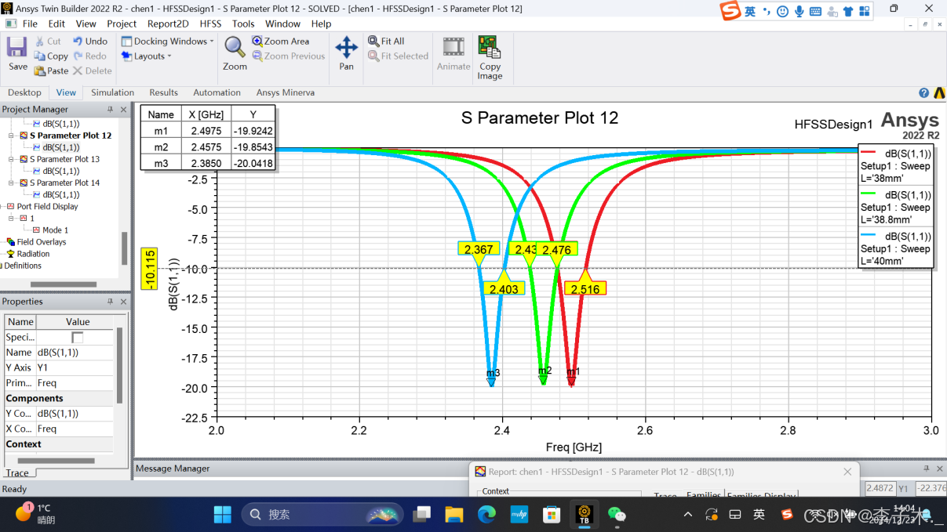
Task: Open the Tools menu
Action: [243, 24]
